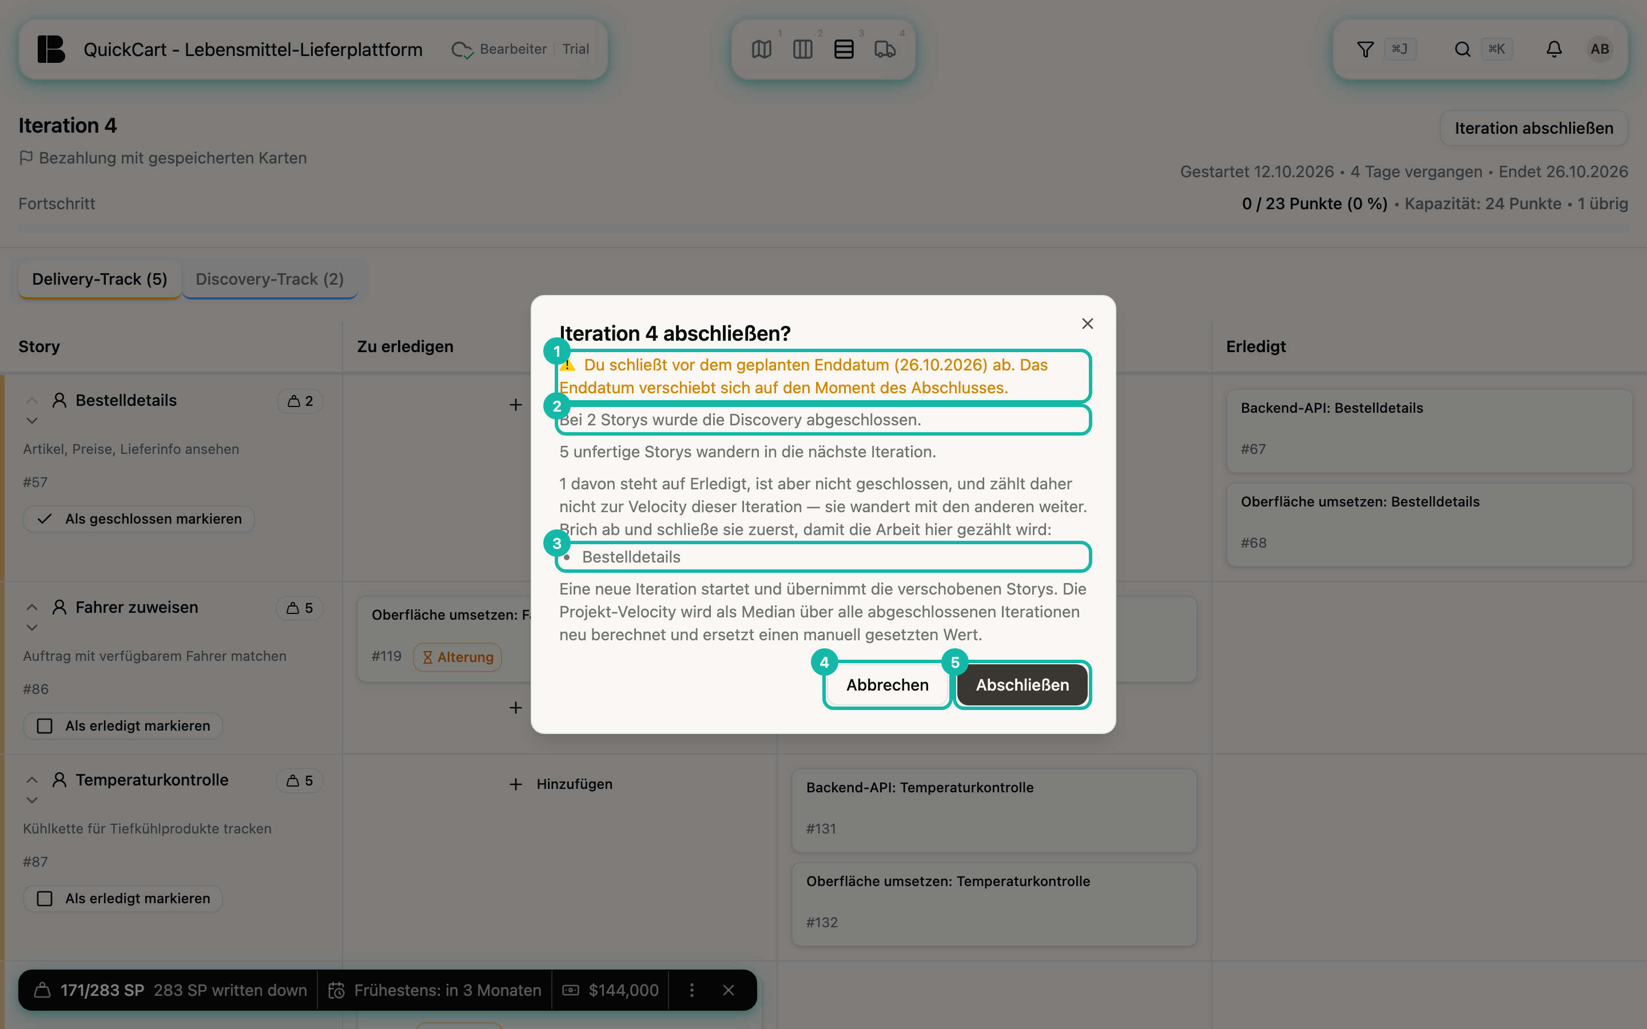This screenshot has width=1647, height=1029.
Task: Move Bestelldetails story down with chevron
Action: tap(32, 421)
